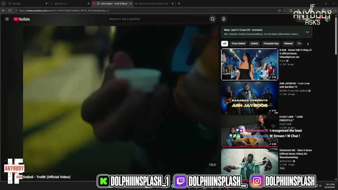
Task: Open the split screen apps icon in address bar
Action: coord(279,11)
